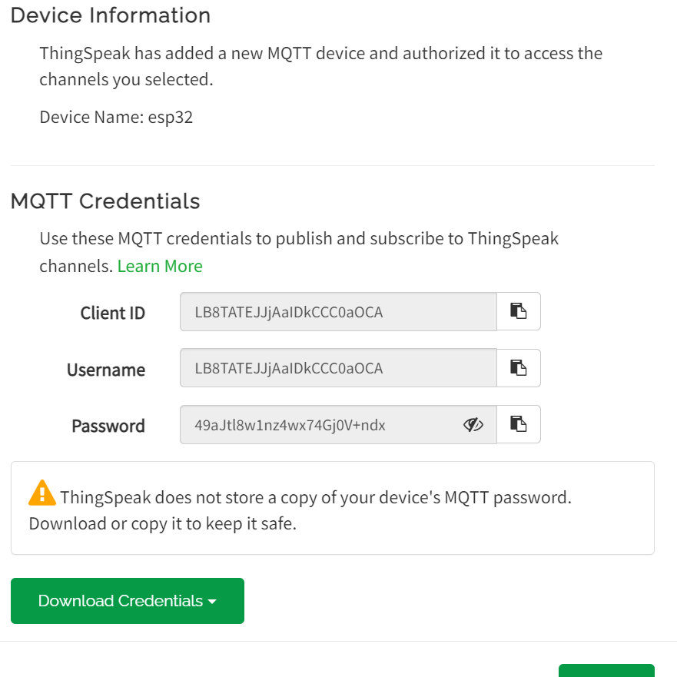Click the caret arrow on Download Credentials
This screenshot has width=677, height=677.
(212, 602)
